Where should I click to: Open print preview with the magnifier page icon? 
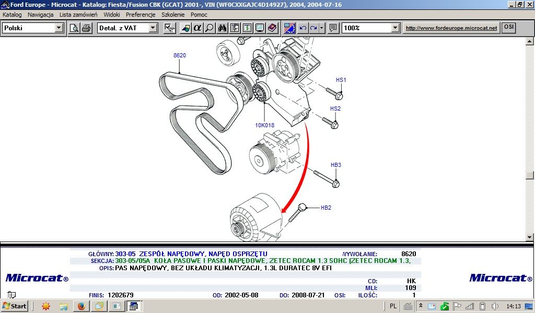coord(74,28)
